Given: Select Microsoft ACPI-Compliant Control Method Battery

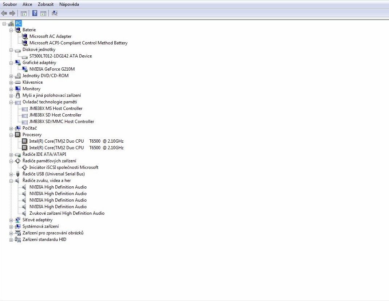Looking at the screenshot, I should [78, 43].
